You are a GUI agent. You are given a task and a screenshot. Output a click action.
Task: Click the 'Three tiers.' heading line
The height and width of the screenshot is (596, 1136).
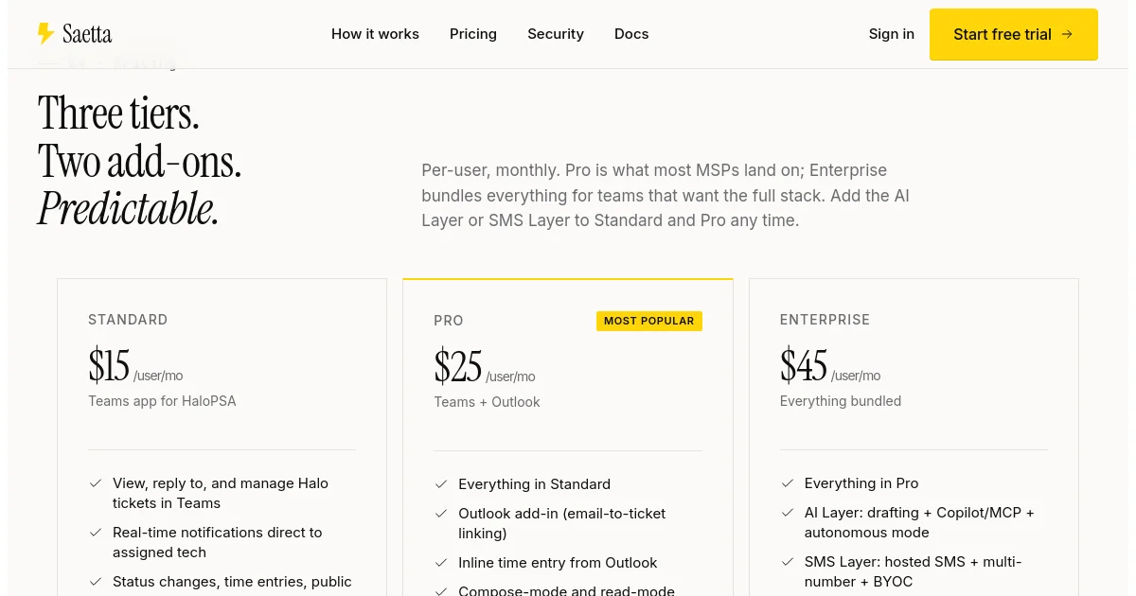[x=118, y=114]
